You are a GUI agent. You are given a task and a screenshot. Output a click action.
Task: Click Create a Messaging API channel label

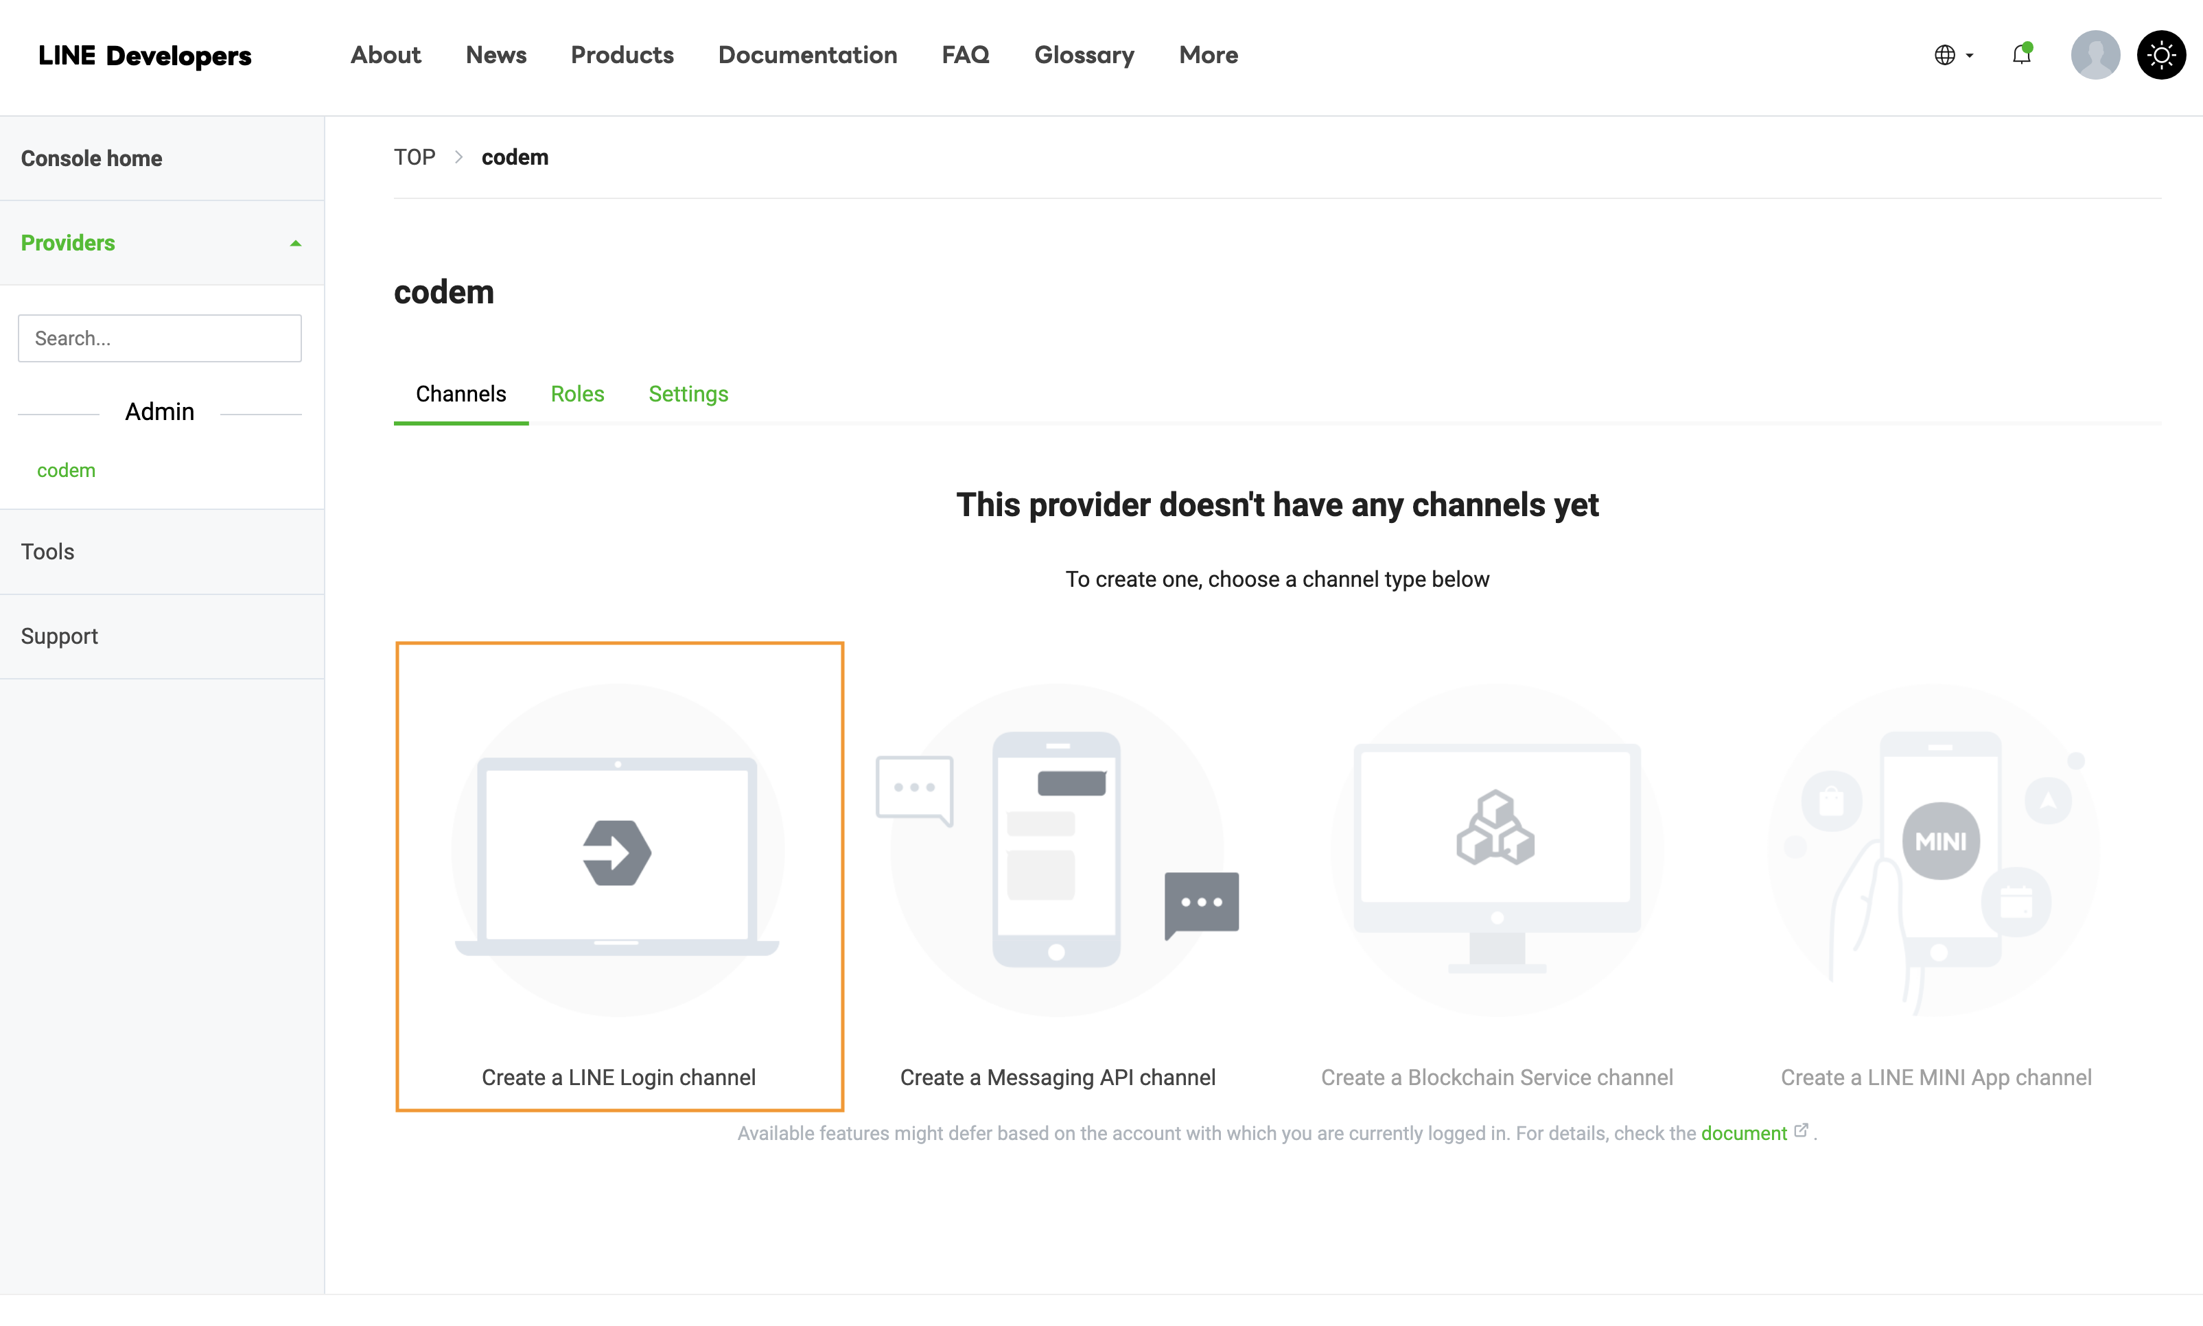pos(1058,1078)
